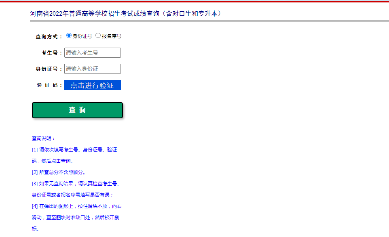The image size is (389, 237).
Task: Select the 身份证号 query method radio button
Action: 68,36
